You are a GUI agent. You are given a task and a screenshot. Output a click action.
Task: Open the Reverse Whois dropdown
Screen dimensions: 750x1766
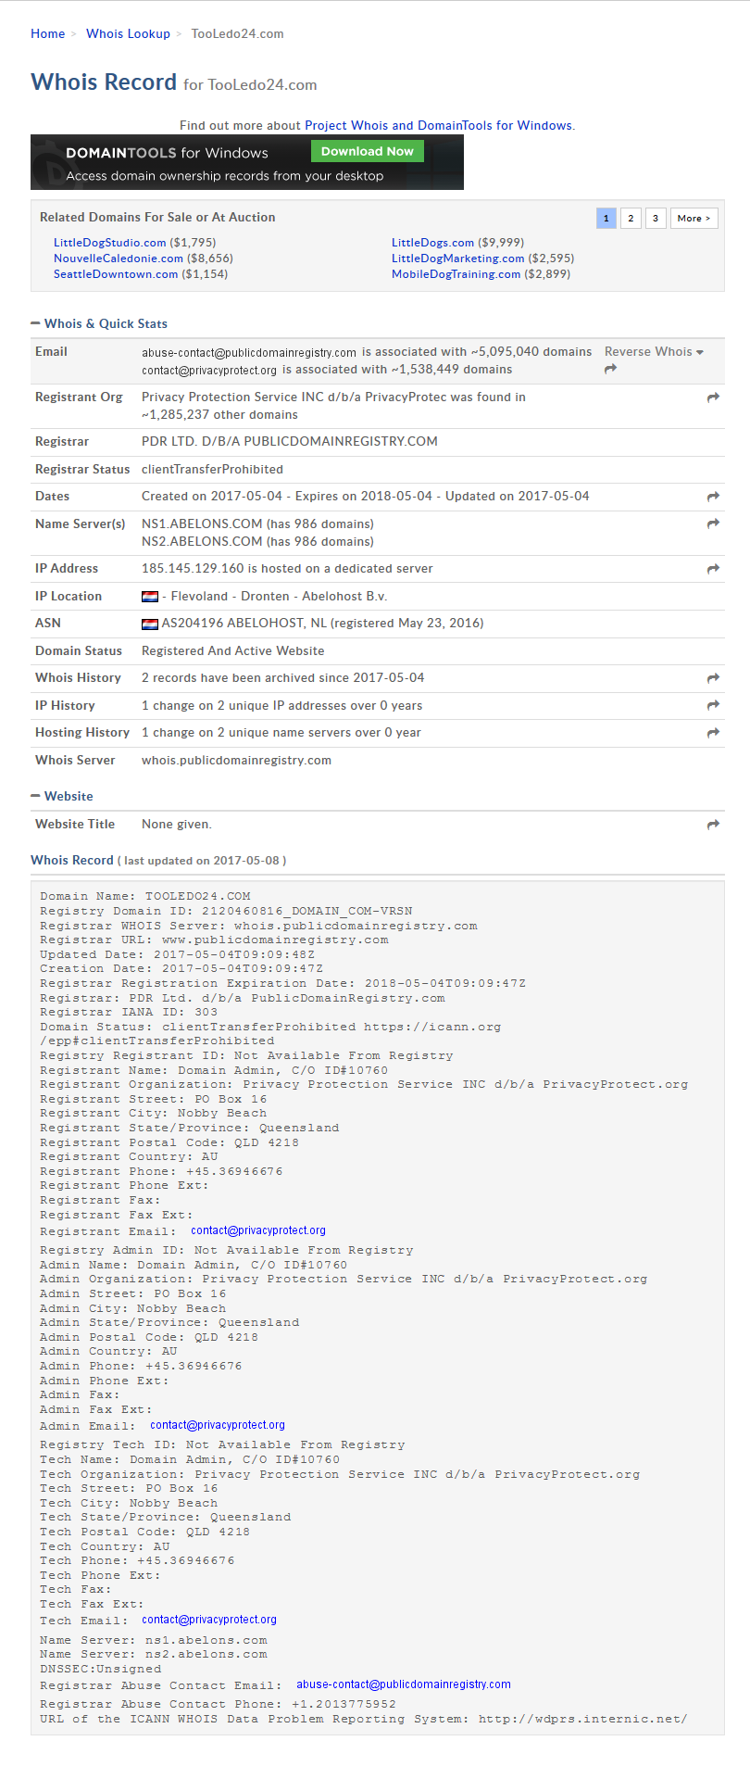pos(654,352)
